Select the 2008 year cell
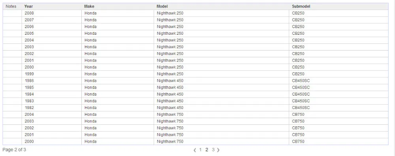Viewport: 395px width, 156px height. [x=29, y=13]
